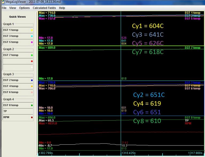Click the Min = -0.7 readout
The image size is (205, 157).
click(45, 145)
